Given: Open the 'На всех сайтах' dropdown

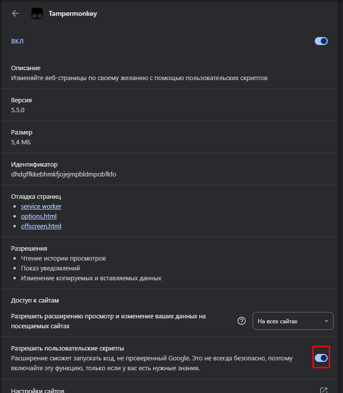Looking at the screenshot, I should click(293, 321).
